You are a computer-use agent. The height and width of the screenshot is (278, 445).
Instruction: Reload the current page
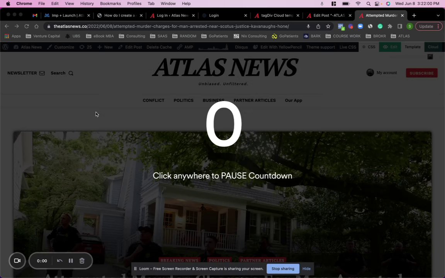[27, 26]
